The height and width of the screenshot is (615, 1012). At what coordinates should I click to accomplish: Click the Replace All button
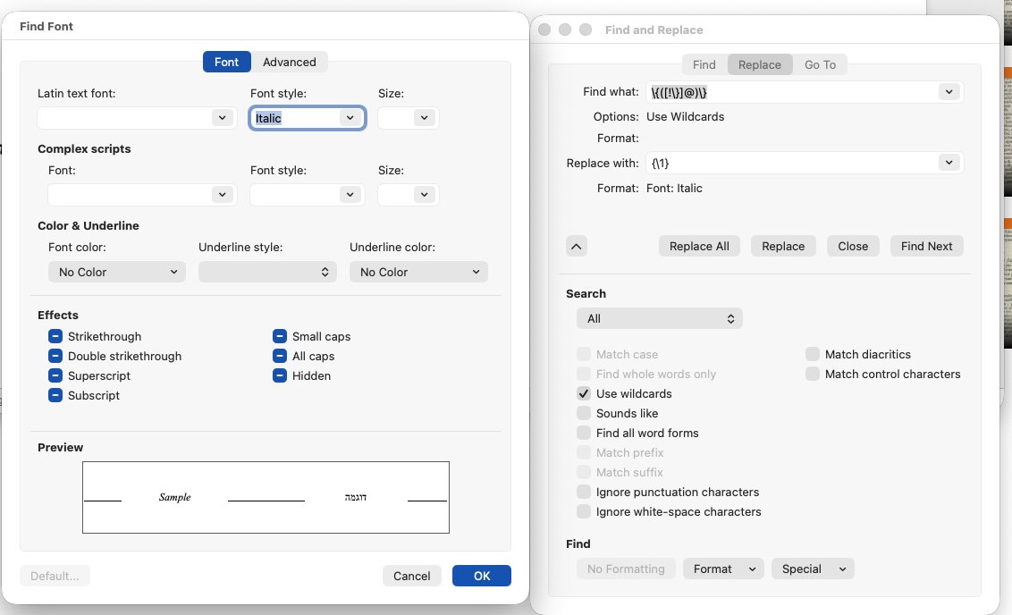[x=699, y=247]
